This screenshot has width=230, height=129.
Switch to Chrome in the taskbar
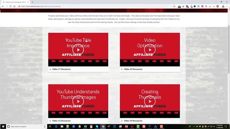coord(103,126)
